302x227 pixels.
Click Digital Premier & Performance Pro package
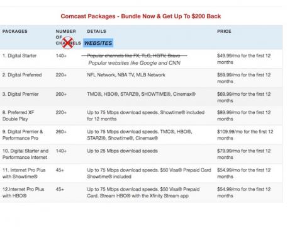[x=23, y=135]
